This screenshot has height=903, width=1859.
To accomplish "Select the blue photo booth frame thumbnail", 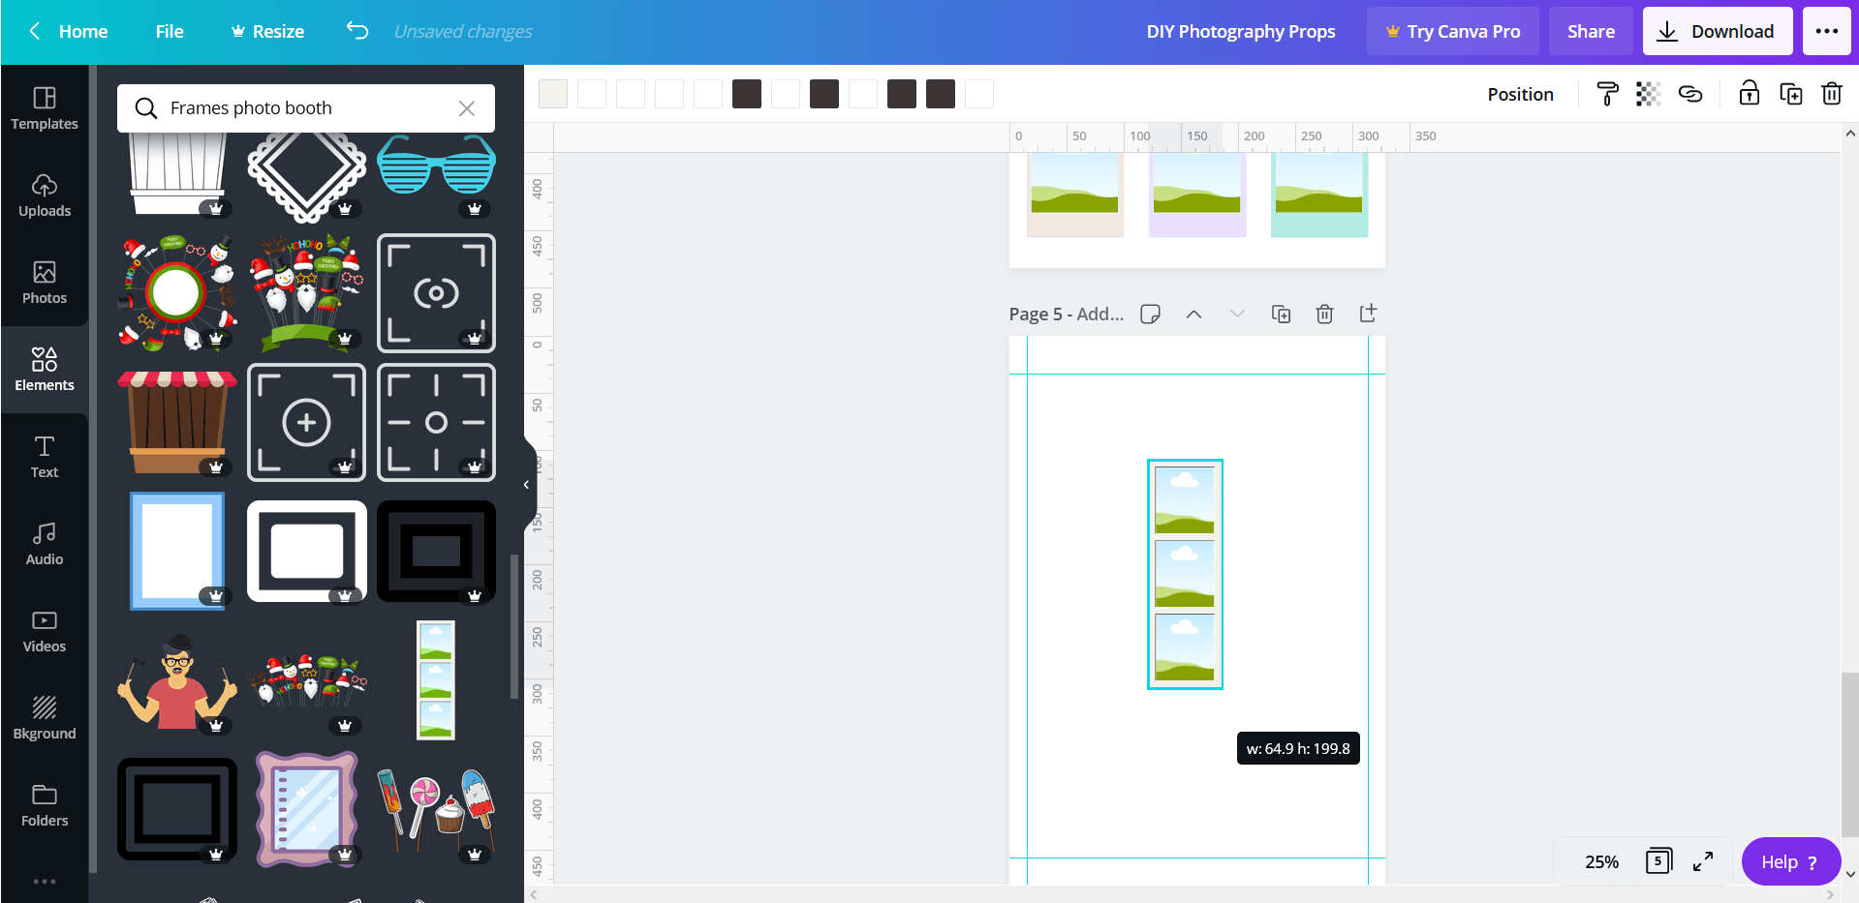I will click(x=176, y=551).
